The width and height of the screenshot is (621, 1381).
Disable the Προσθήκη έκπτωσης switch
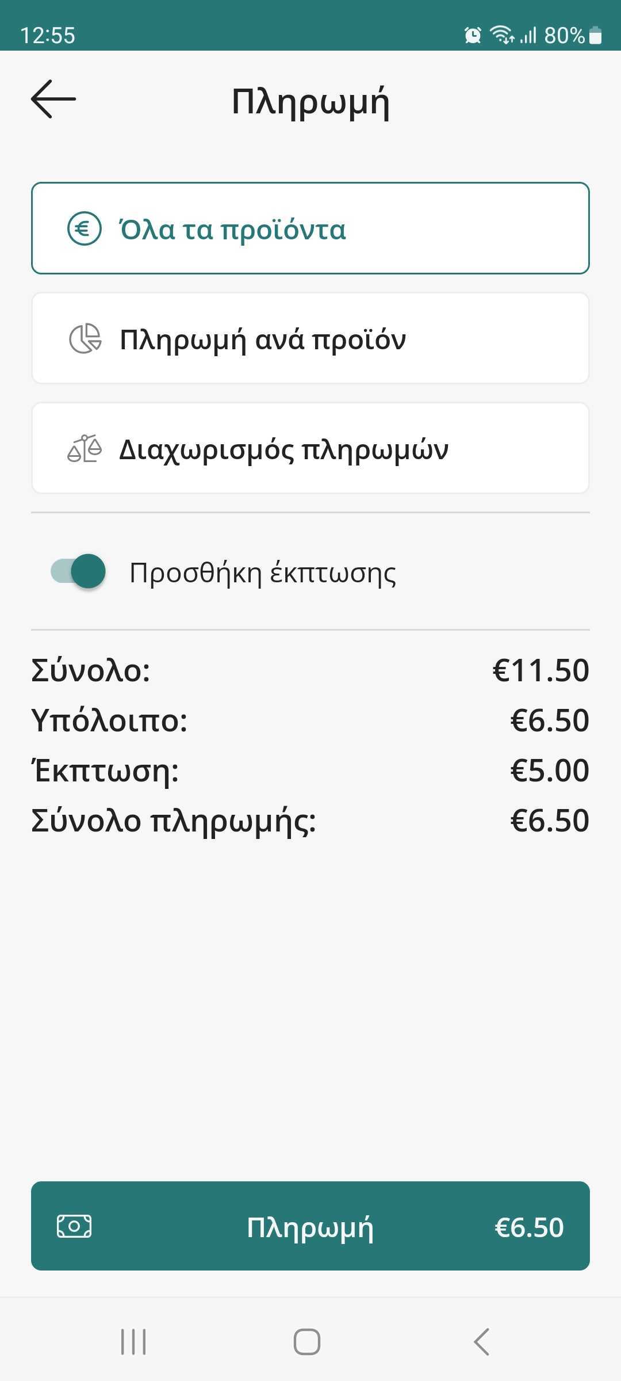(79, 571)
